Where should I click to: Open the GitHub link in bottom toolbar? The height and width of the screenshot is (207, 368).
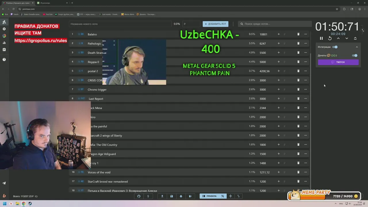[139, 196]
